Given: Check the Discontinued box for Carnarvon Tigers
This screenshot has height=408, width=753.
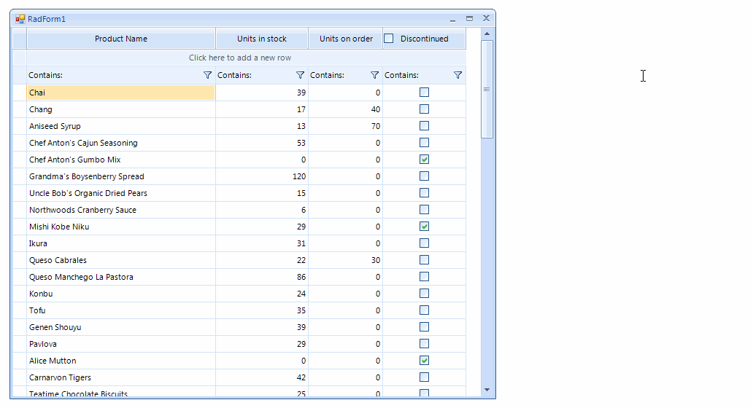Looking at the screenshot, I should [424, 377].
